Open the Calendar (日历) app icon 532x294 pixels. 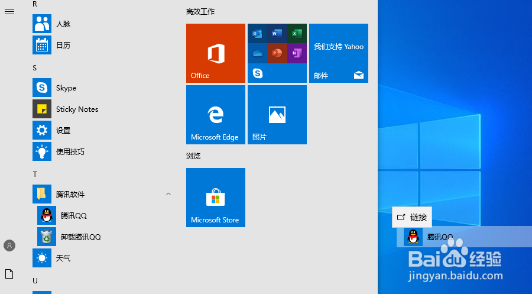42,45
